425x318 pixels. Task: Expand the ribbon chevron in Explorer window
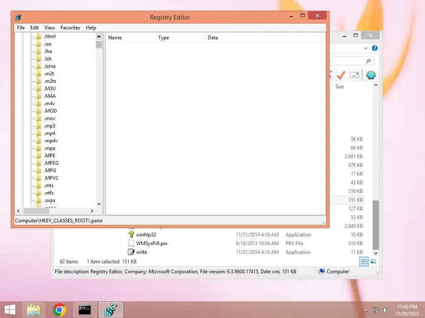[x=366, y=48]
